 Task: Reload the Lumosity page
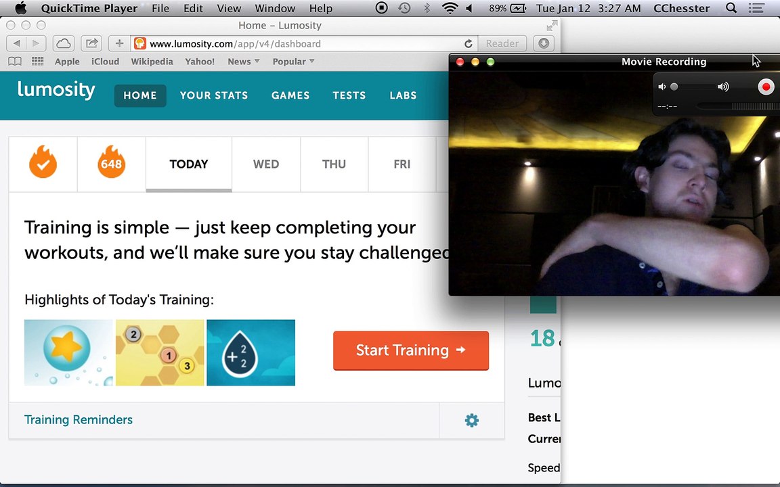(468, 44)
